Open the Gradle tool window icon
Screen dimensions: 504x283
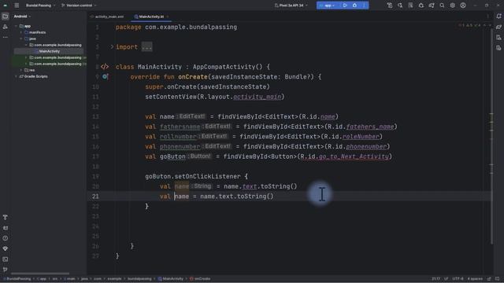(x=498, y=27)
